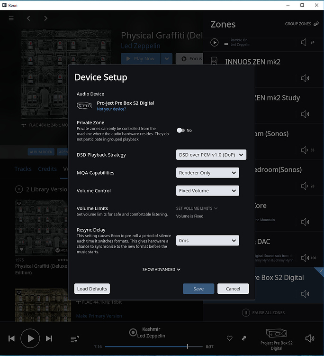Click the Pro-Ject device icon in dialog
Screen dimensions: 324x356
84,105
